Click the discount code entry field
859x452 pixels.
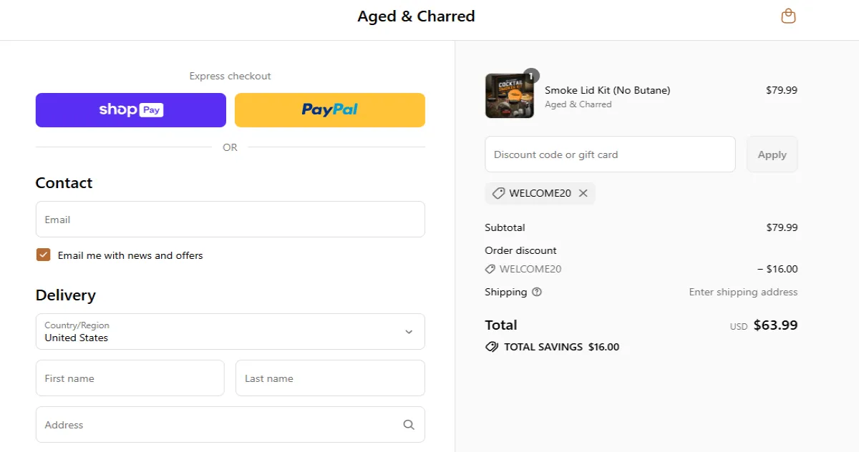[609, 154]
